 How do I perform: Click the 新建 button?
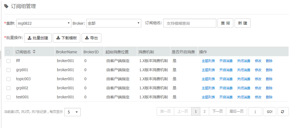click(243, 23)
